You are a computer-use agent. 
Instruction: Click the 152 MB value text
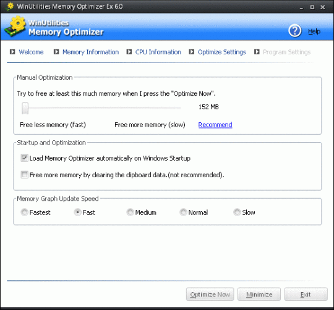208,107
